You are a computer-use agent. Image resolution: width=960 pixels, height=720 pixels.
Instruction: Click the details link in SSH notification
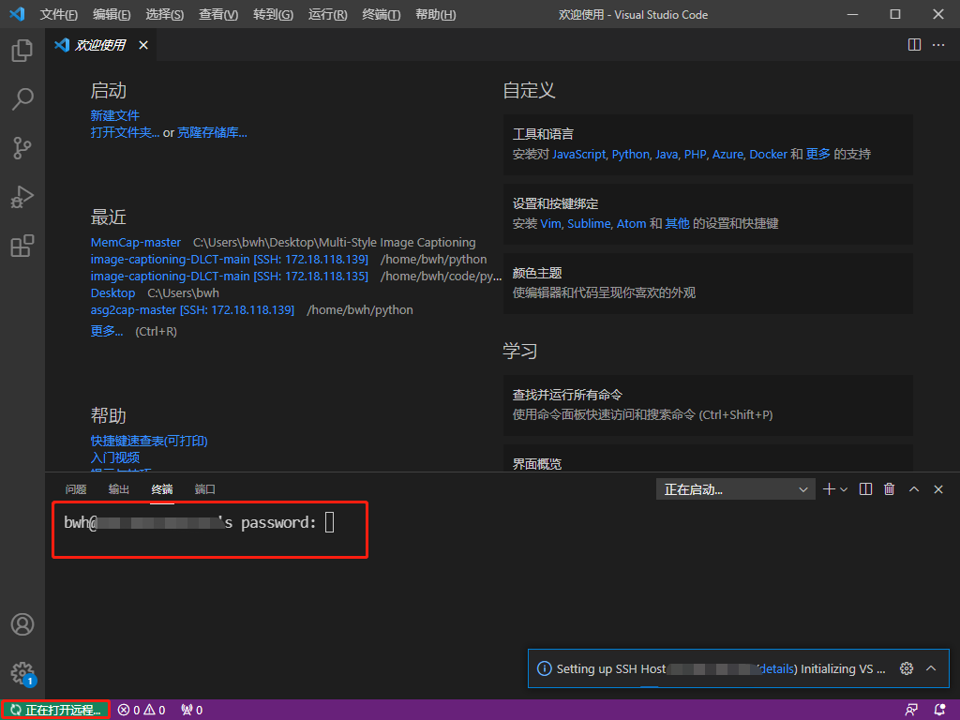click(x=777, y=669)
